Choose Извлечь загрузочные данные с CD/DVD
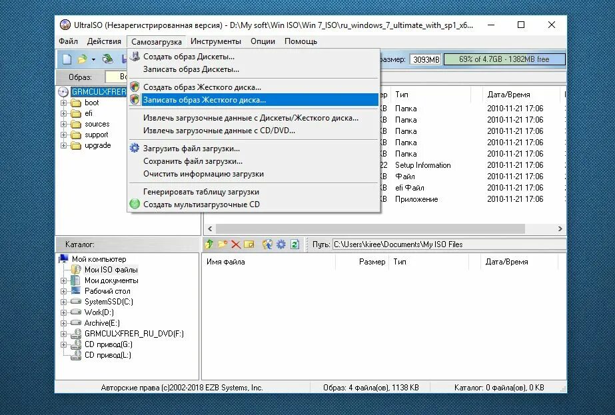Viewport: 615px width, 415px height. pyautogui.click(x=253, y=130)
